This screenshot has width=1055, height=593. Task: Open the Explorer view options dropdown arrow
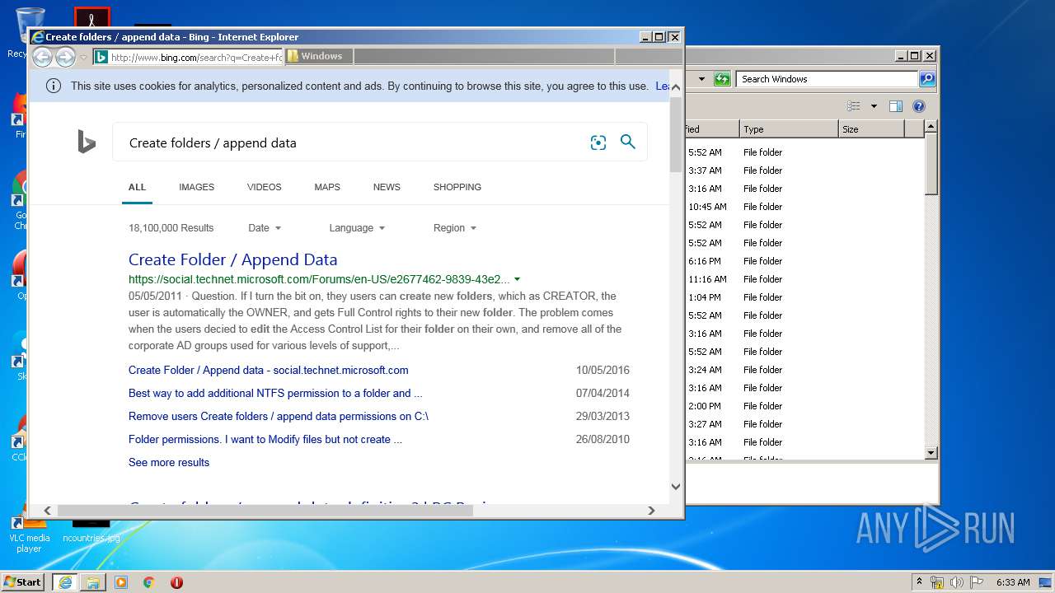point(874,106)
